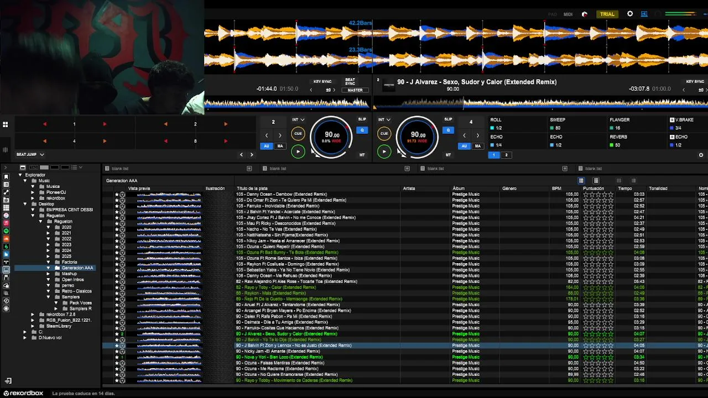Switch deck 1 loop to MA
The width and height of the screenshot is (708, 398).
(280, 146)
